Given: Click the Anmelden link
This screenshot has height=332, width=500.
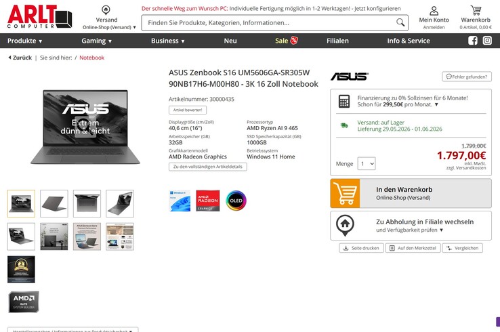Looking at the screenshot, I should [x=434, y=27].
